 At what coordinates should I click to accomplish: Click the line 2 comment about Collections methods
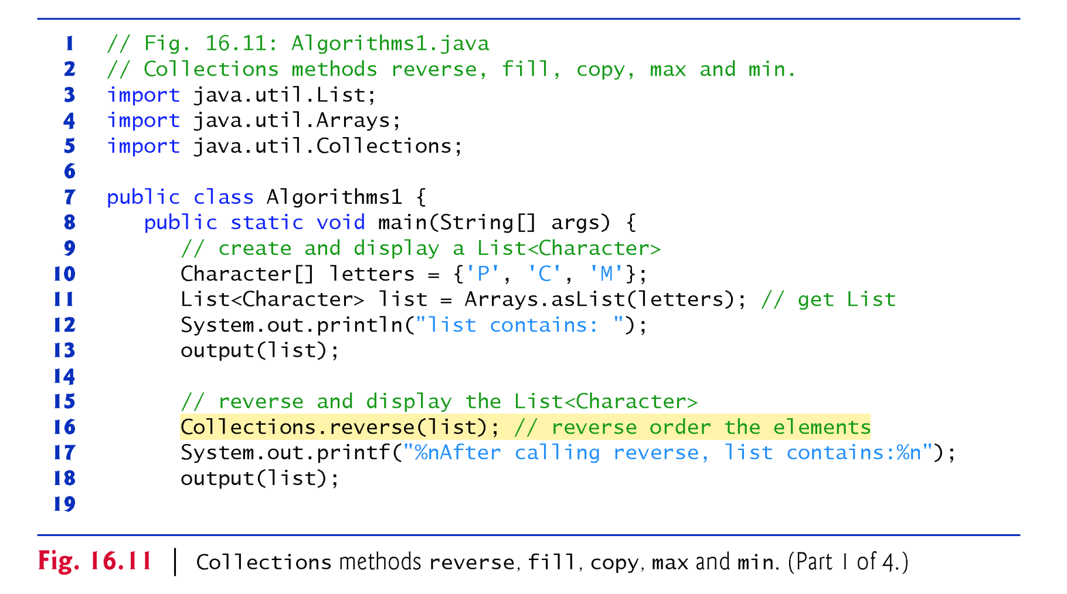coord(451,69)
